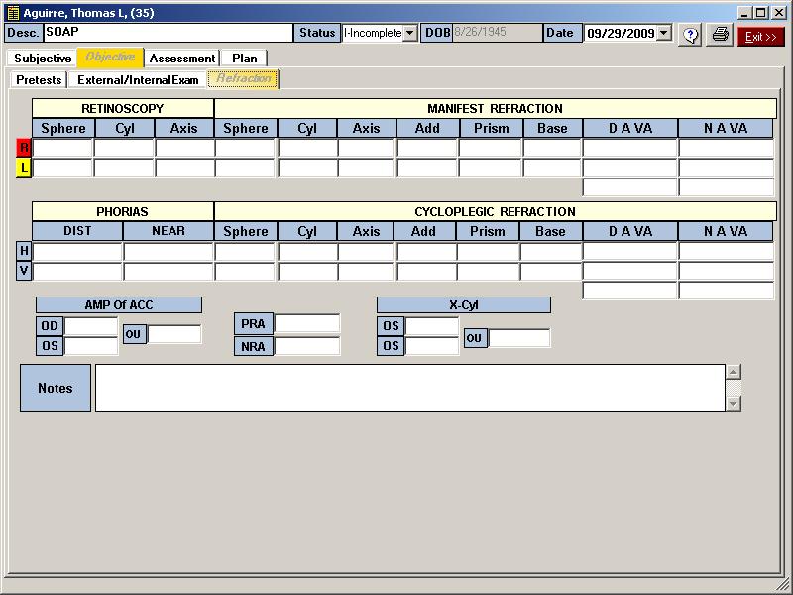Click the red R right eye button
Viewport: 793px width, 595px height.
coord(25,148)
